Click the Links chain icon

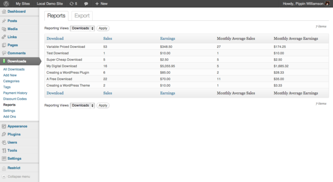pos(4,37)
